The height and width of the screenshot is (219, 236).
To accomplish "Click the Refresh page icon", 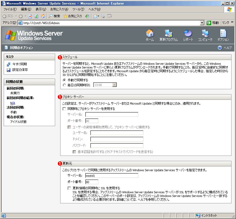I will coord(36,16).
